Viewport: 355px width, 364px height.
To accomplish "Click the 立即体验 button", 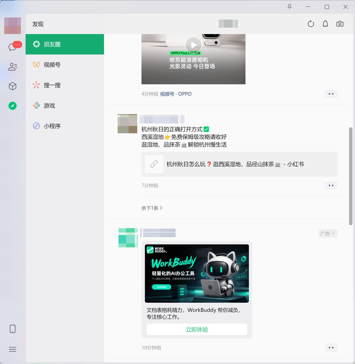I will pyautogui.click(x=197, y=329).
